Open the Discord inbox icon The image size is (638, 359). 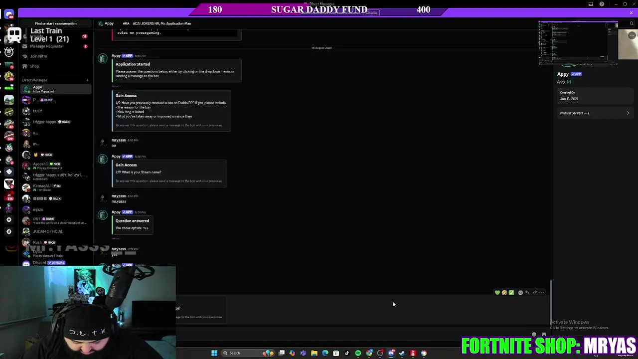pyautogui.click(x=591, y=4)
